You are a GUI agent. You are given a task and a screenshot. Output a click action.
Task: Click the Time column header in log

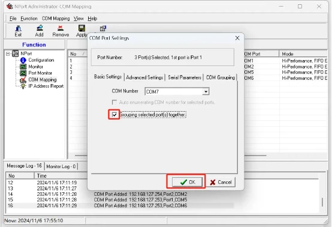61,176
